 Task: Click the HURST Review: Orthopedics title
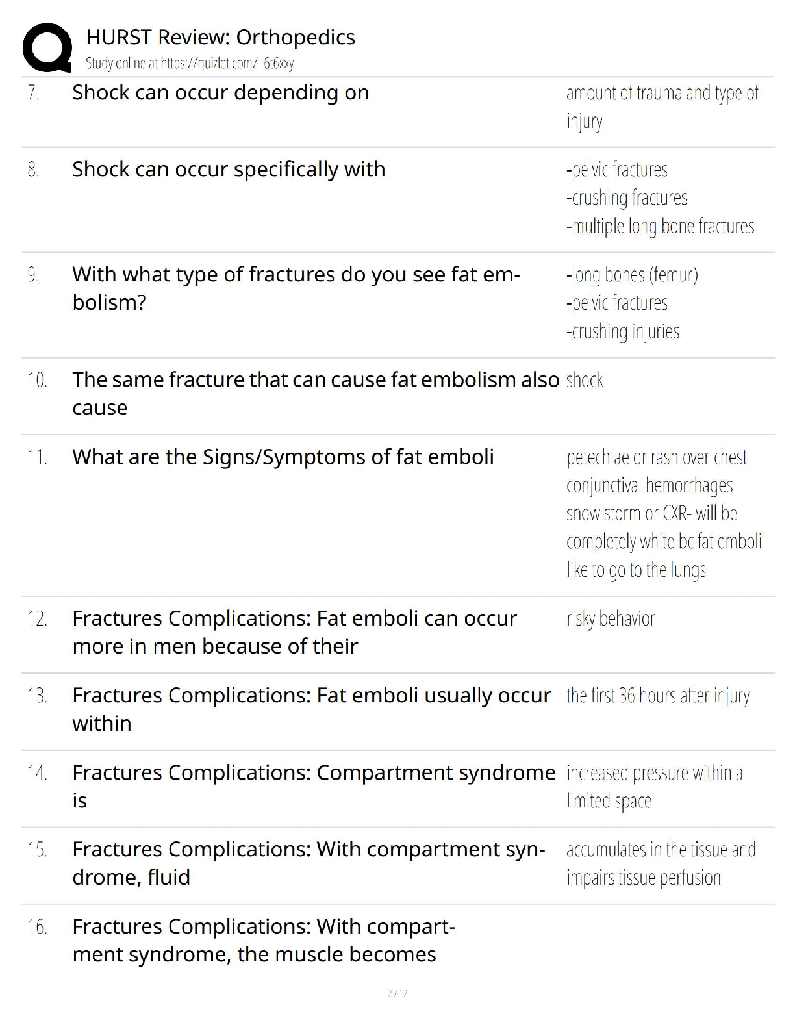220,37
